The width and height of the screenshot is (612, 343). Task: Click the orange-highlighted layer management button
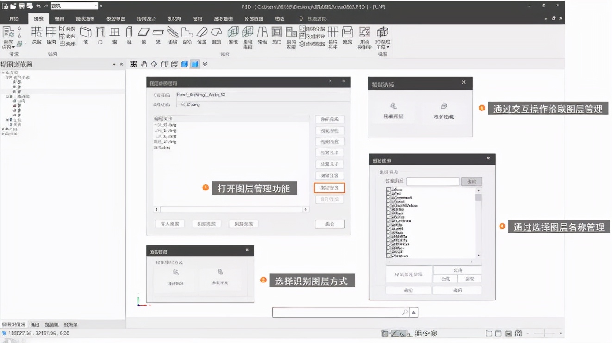click(330, 188)
